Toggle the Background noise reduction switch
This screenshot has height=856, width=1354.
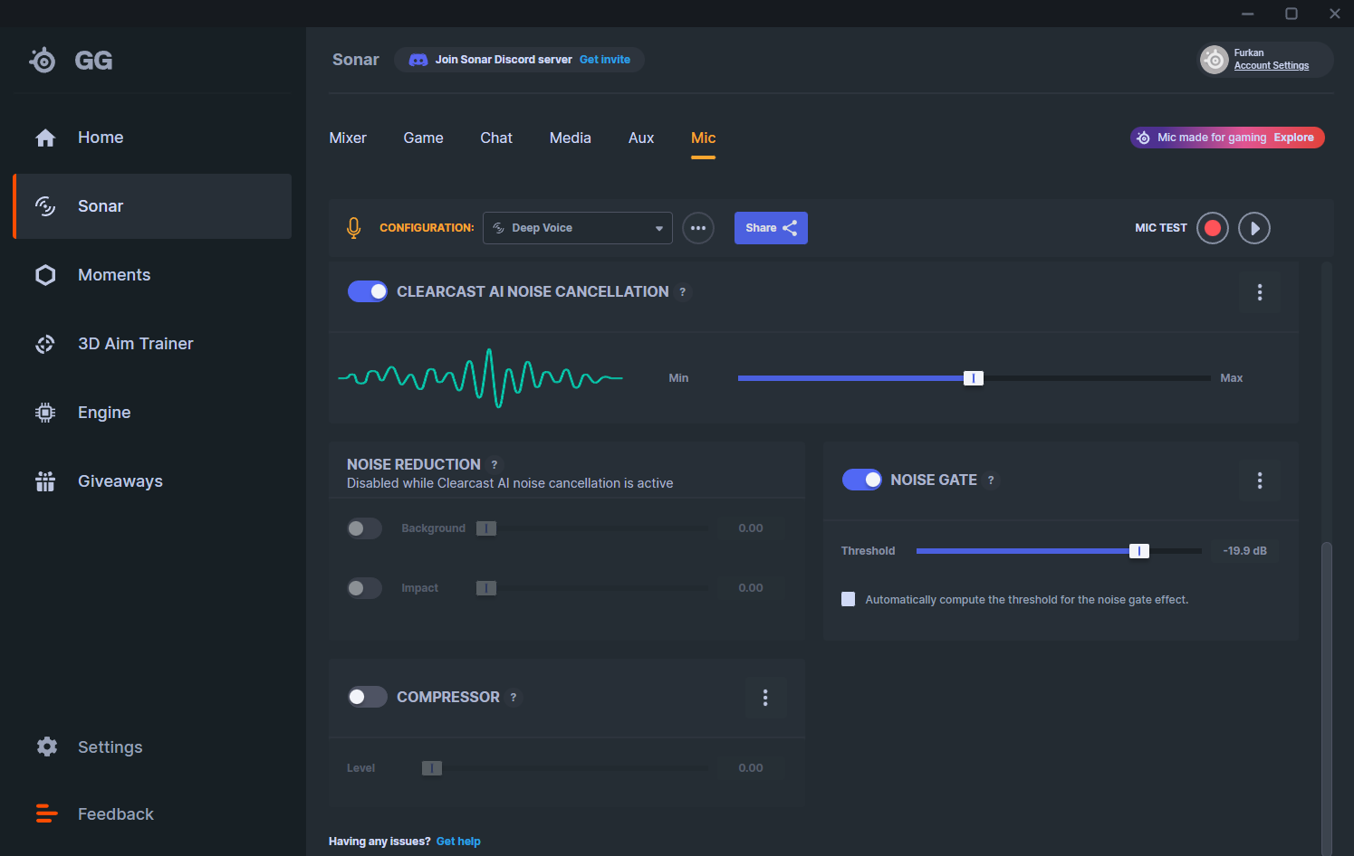point(365,528)
